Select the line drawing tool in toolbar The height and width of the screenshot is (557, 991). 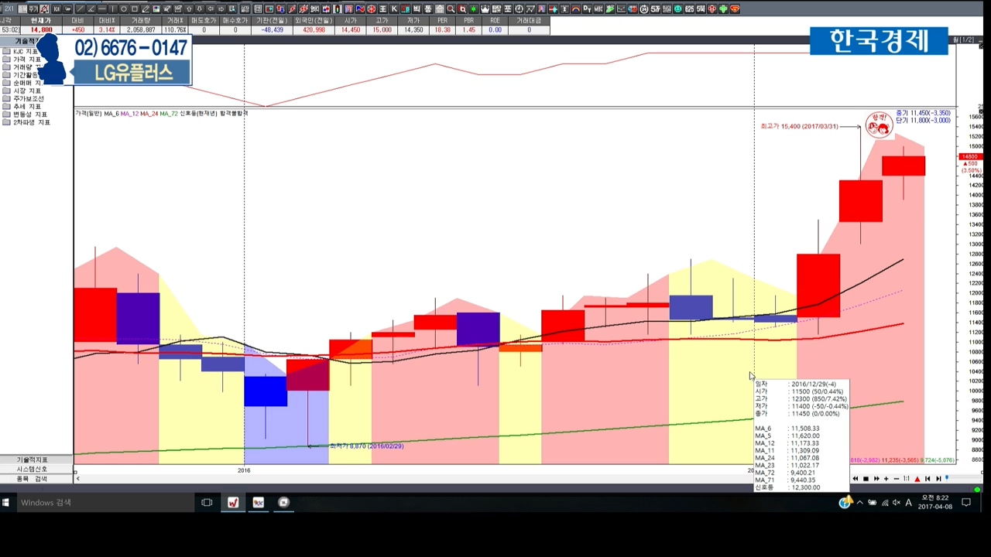[81, 9]
